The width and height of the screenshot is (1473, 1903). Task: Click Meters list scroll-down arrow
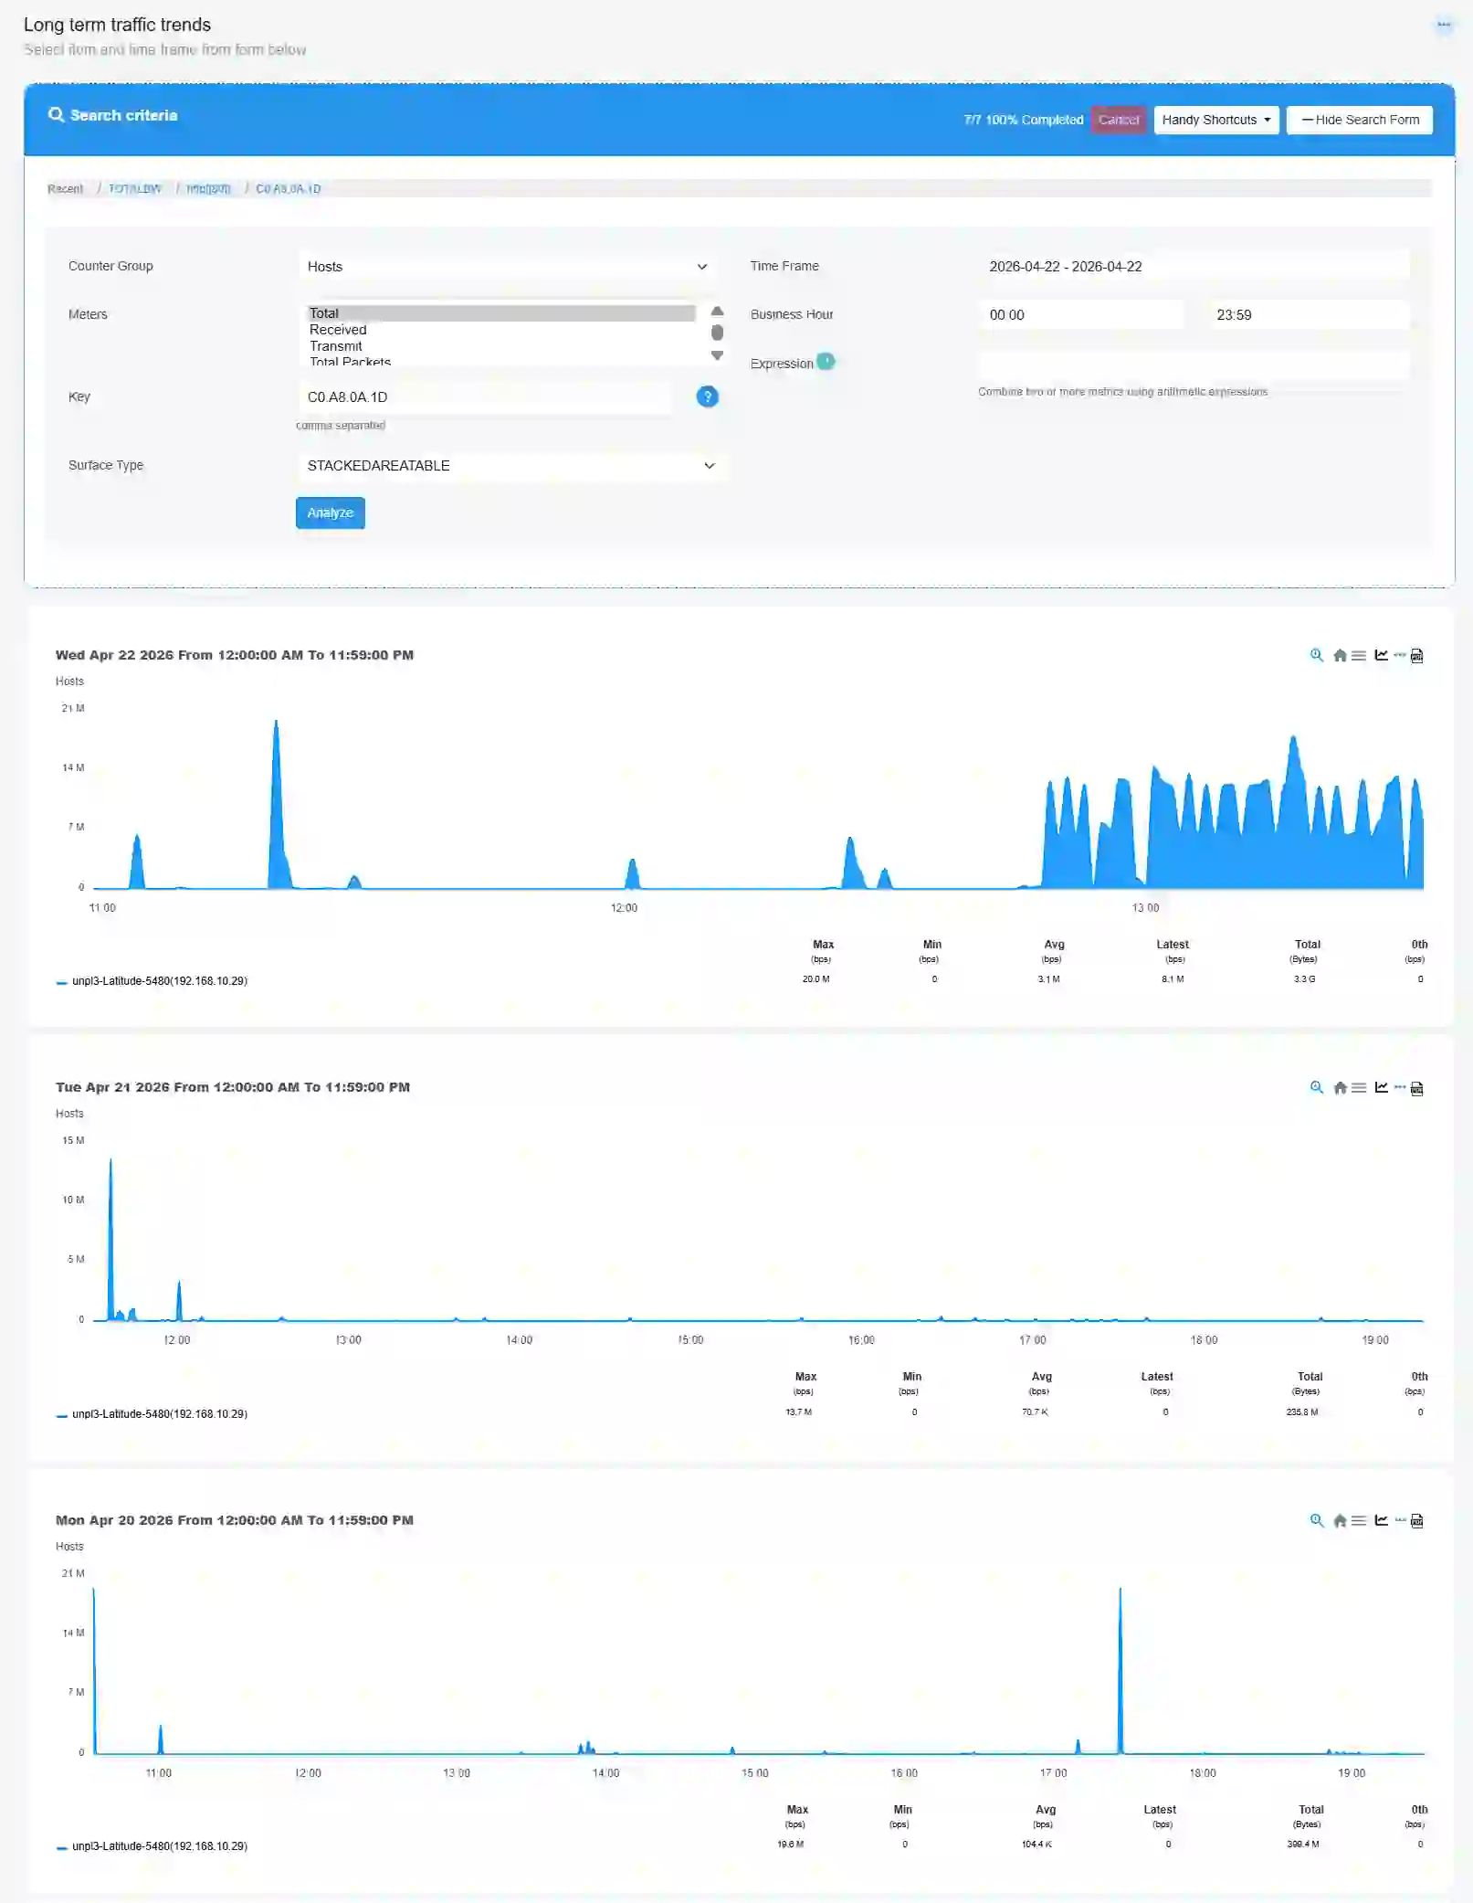(x=717, y=355)
